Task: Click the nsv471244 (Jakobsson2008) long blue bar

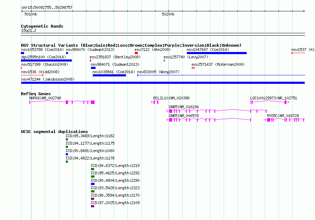Action: [x=163, y=83]
